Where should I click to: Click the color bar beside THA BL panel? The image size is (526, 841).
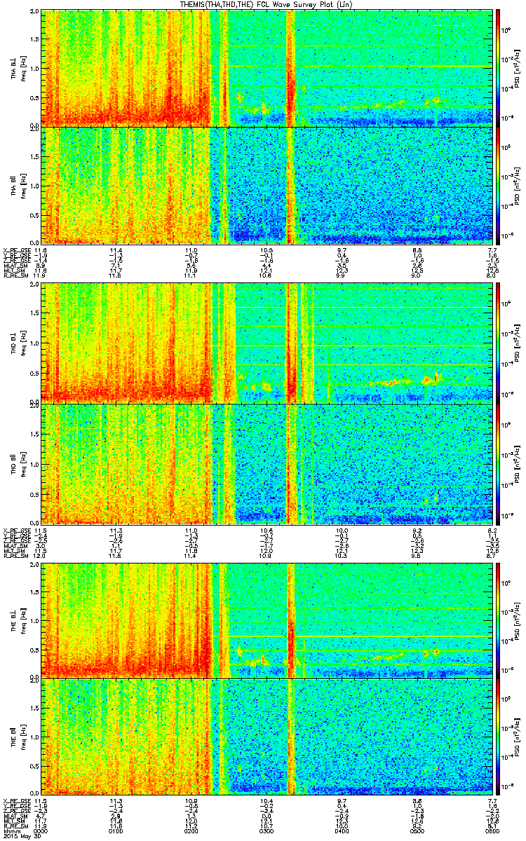499,68
